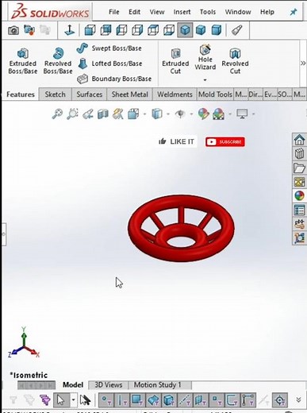Start the Extruded Boss/Base feature
The image size is (307, 413).
coord(23,61)
